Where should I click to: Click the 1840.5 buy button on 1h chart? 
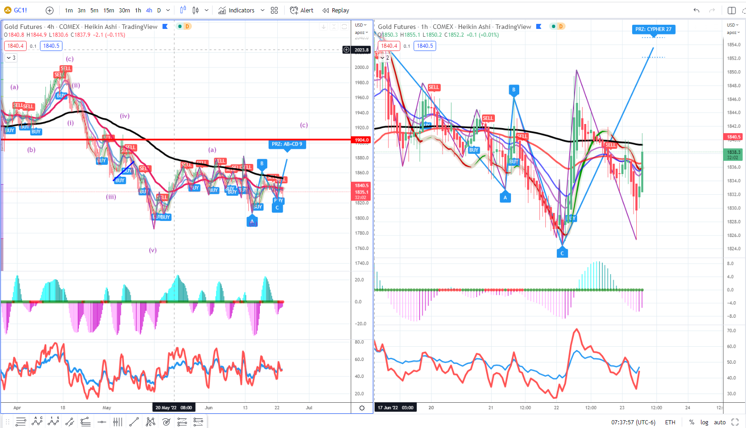425,46
